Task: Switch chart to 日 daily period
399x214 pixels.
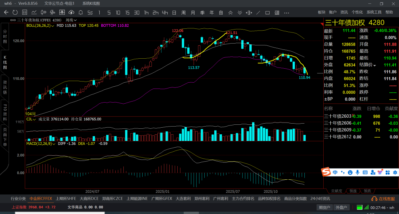Action: (174, 13)
